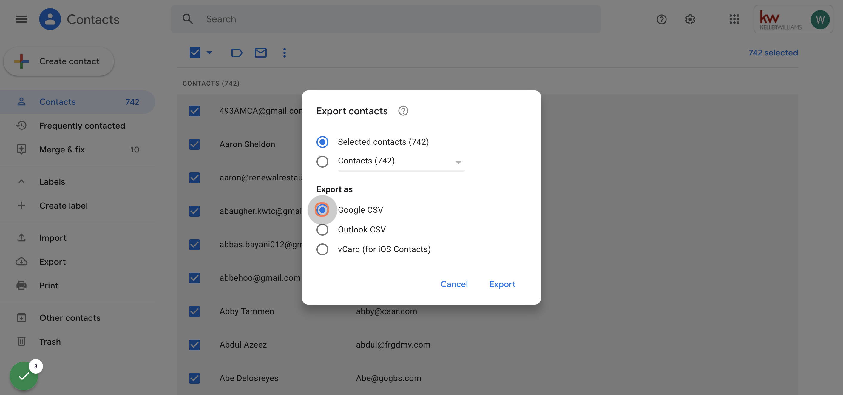This screenshot has width=843, height=395.
Task: Click Create label in sidebar
Action: (x=78, y=206)
